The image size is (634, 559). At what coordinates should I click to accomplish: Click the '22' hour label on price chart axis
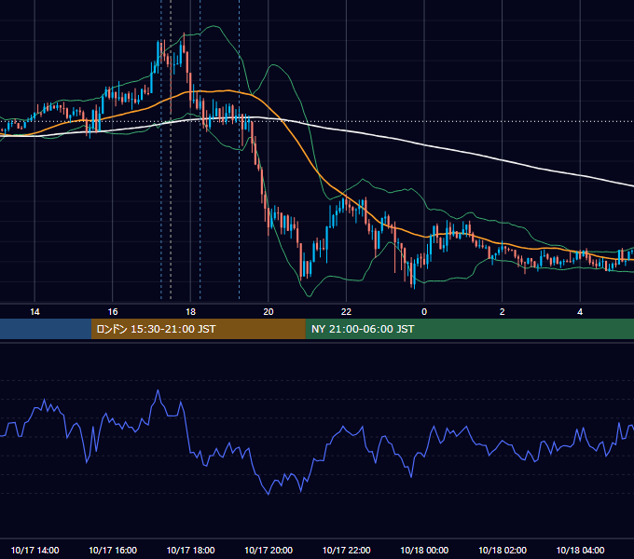pos(346,312)
